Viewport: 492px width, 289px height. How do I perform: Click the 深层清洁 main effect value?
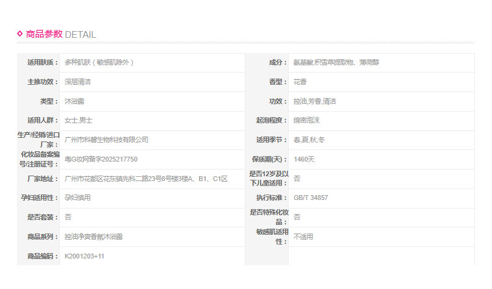(78, 82)
